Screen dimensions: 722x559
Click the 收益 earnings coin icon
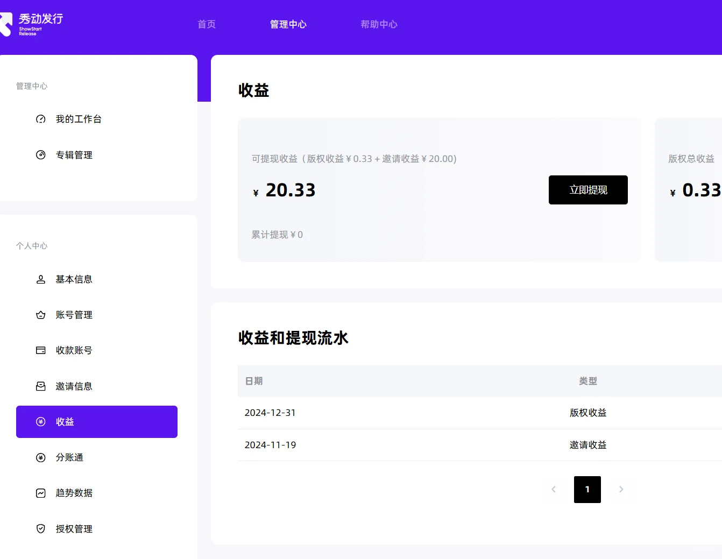point(40,422)
